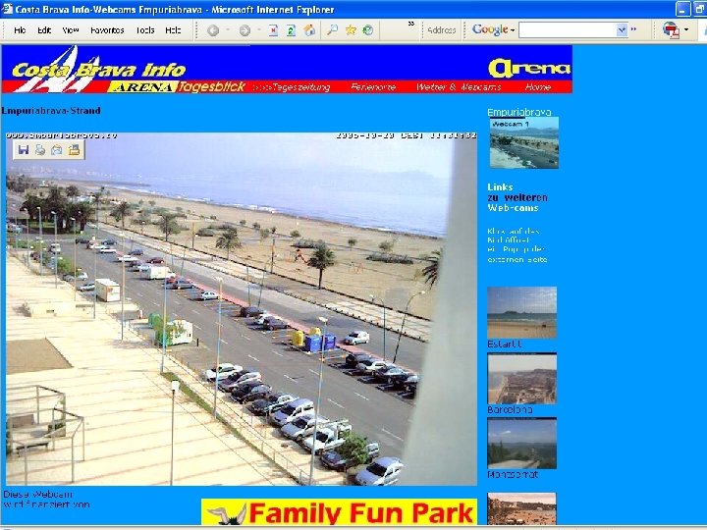Show hidden toolbar buttons via chevron

(411, 25)
